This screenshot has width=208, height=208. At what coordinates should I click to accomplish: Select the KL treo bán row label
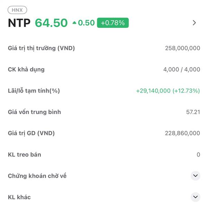[x=24, y=155]
